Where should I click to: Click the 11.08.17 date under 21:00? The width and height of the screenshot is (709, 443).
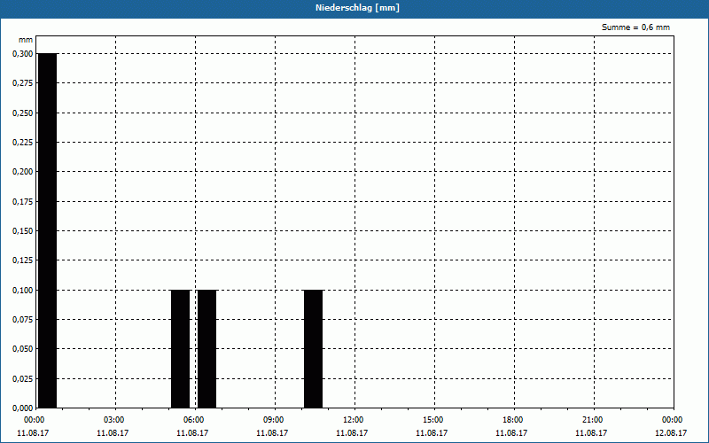tap(591, 433)
